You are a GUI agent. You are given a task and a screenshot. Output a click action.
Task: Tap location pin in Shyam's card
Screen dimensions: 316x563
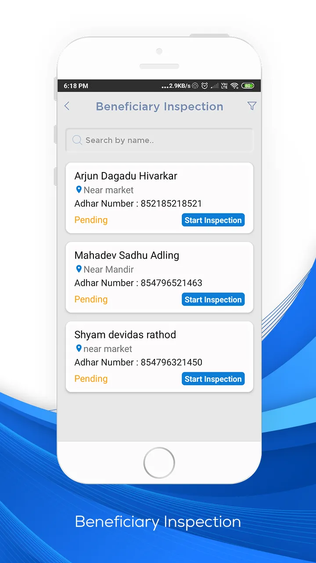[x=79, y=348]
